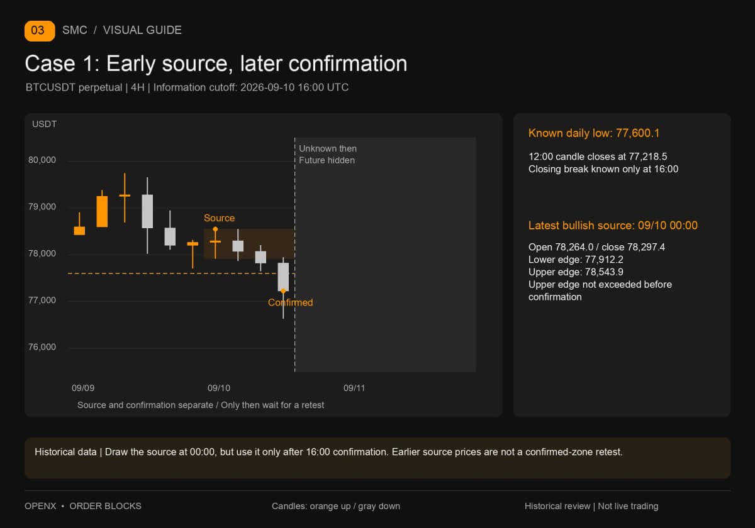755x528 pixels.
Task: Click the orange "Confirmed" chart label
Action: click(x=290, y=302)
